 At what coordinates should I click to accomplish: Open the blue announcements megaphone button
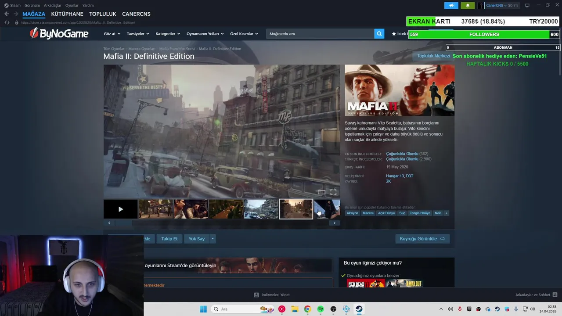click(451, 5)
